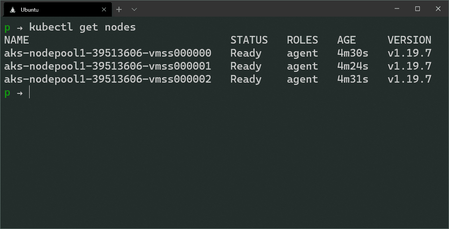Select the Ubuntu tab
This screenshot has width=449, height=229.
54,9
